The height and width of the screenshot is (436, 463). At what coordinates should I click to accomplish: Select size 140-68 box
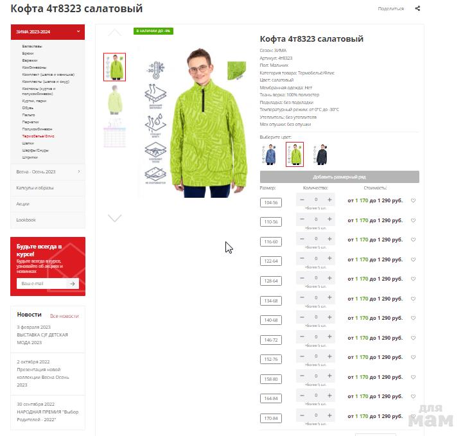[271, 320]
